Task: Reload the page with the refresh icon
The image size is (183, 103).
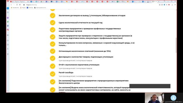Action: click(x=17, y=5)
